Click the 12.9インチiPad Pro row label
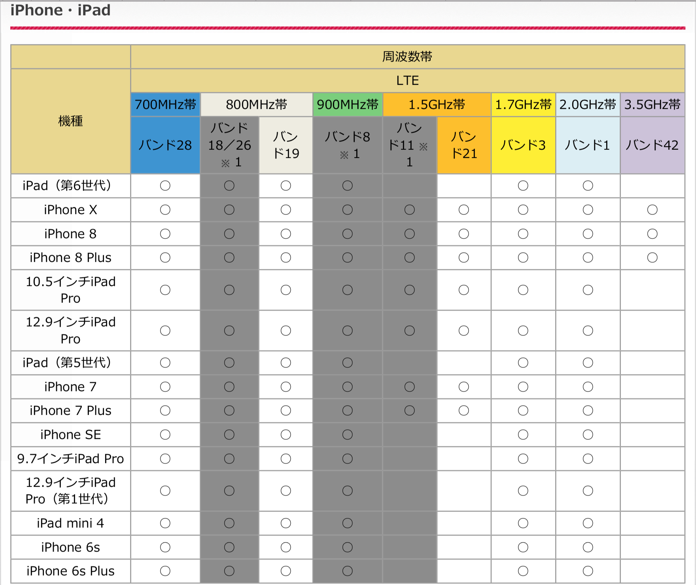The height and width of the screenshot is (585, 696). (71, 330)
